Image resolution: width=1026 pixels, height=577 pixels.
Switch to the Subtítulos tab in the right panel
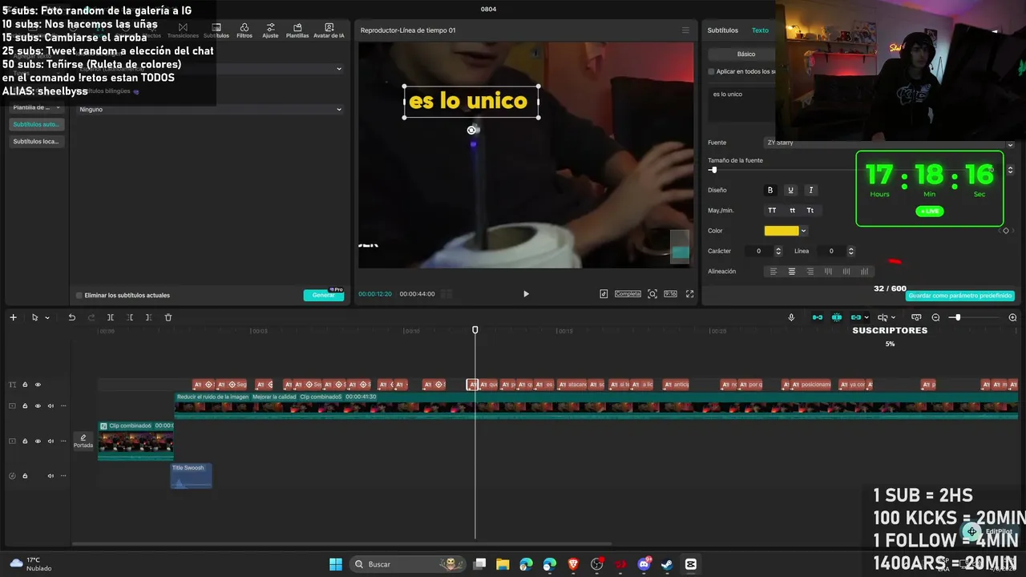coord(722,30)
